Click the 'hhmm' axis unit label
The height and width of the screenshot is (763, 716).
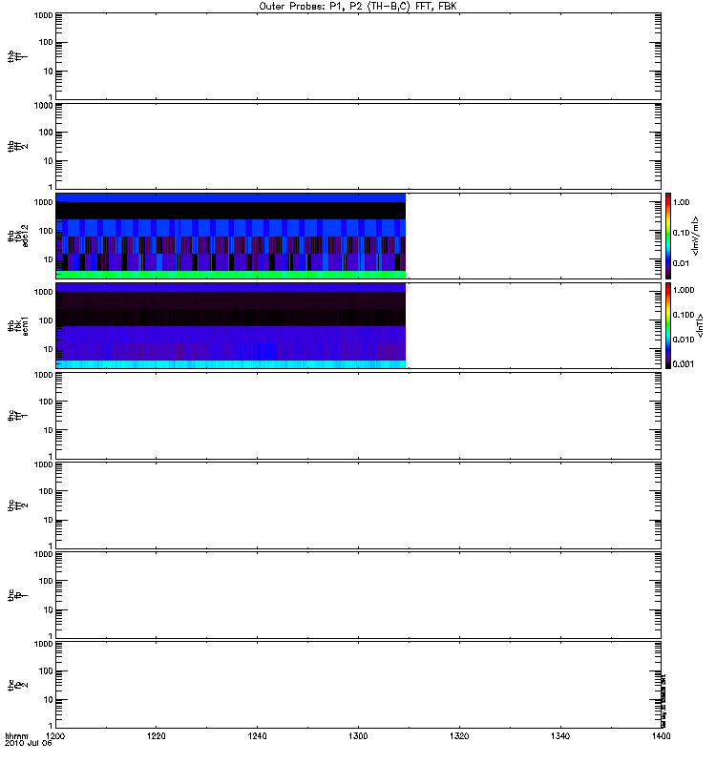click(x=16, y=735)
